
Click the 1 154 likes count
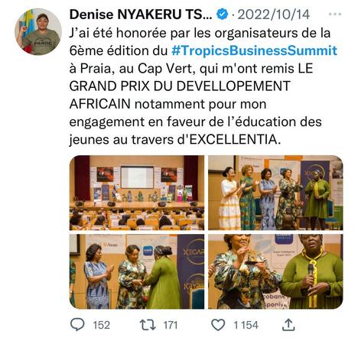pos(246,325)
